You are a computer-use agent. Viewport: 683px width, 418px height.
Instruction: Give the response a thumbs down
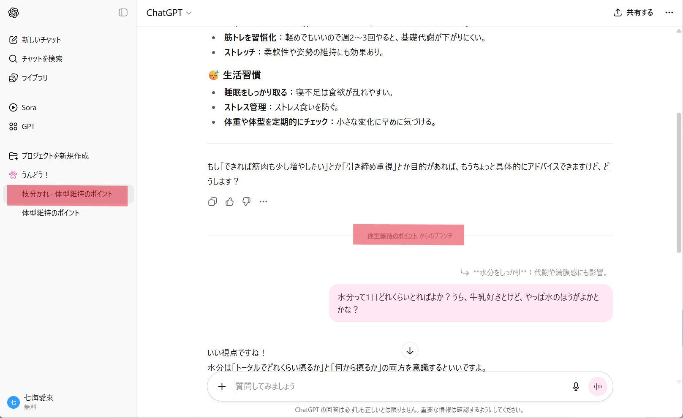point(246,202)
